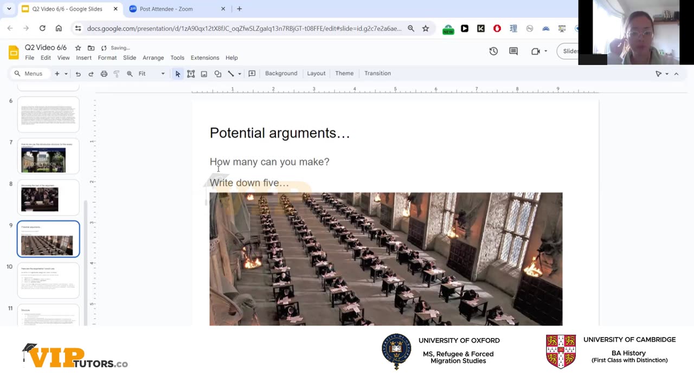Click the Undo icon

[x=78, y=74]
